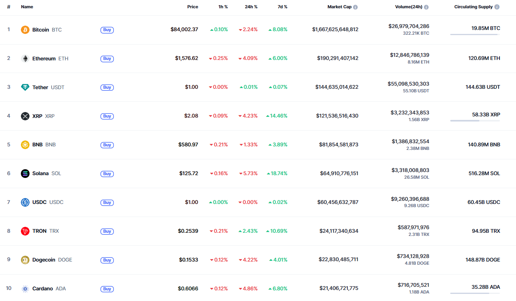
Task: Sort by Circulating Supply column header
Action: coord(473,7)
